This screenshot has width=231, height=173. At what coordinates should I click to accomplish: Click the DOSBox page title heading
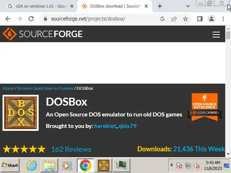pos(66,102)
